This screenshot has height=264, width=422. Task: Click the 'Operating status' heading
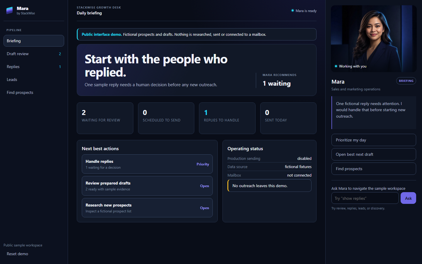[x=245, y=149]
